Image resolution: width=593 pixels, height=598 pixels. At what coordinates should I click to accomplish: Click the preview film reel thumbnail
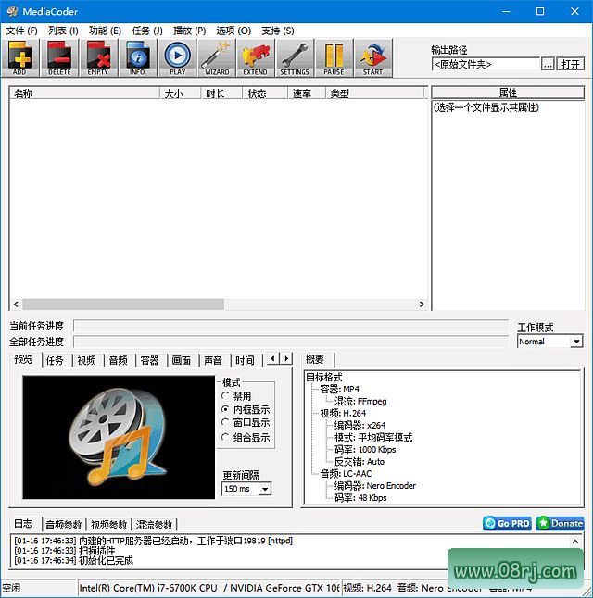(x=119, y=437)
